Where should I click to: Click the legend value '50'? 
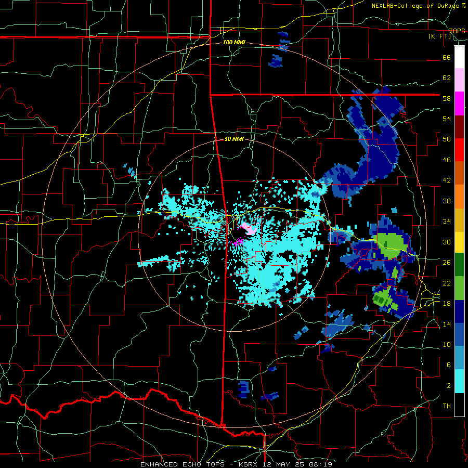tap(447, 139)
